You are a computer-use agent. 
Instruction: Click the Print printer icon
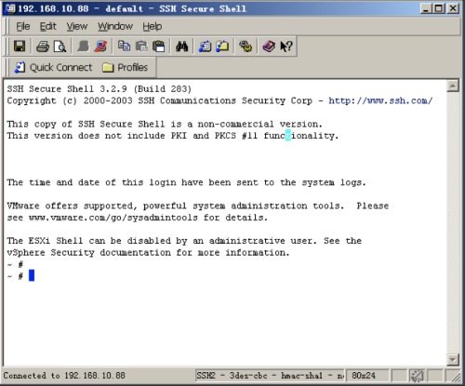tap(43, 47)
